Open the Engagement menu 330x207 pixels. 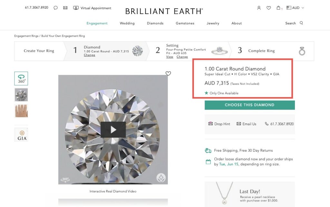(x=97, y=23)
